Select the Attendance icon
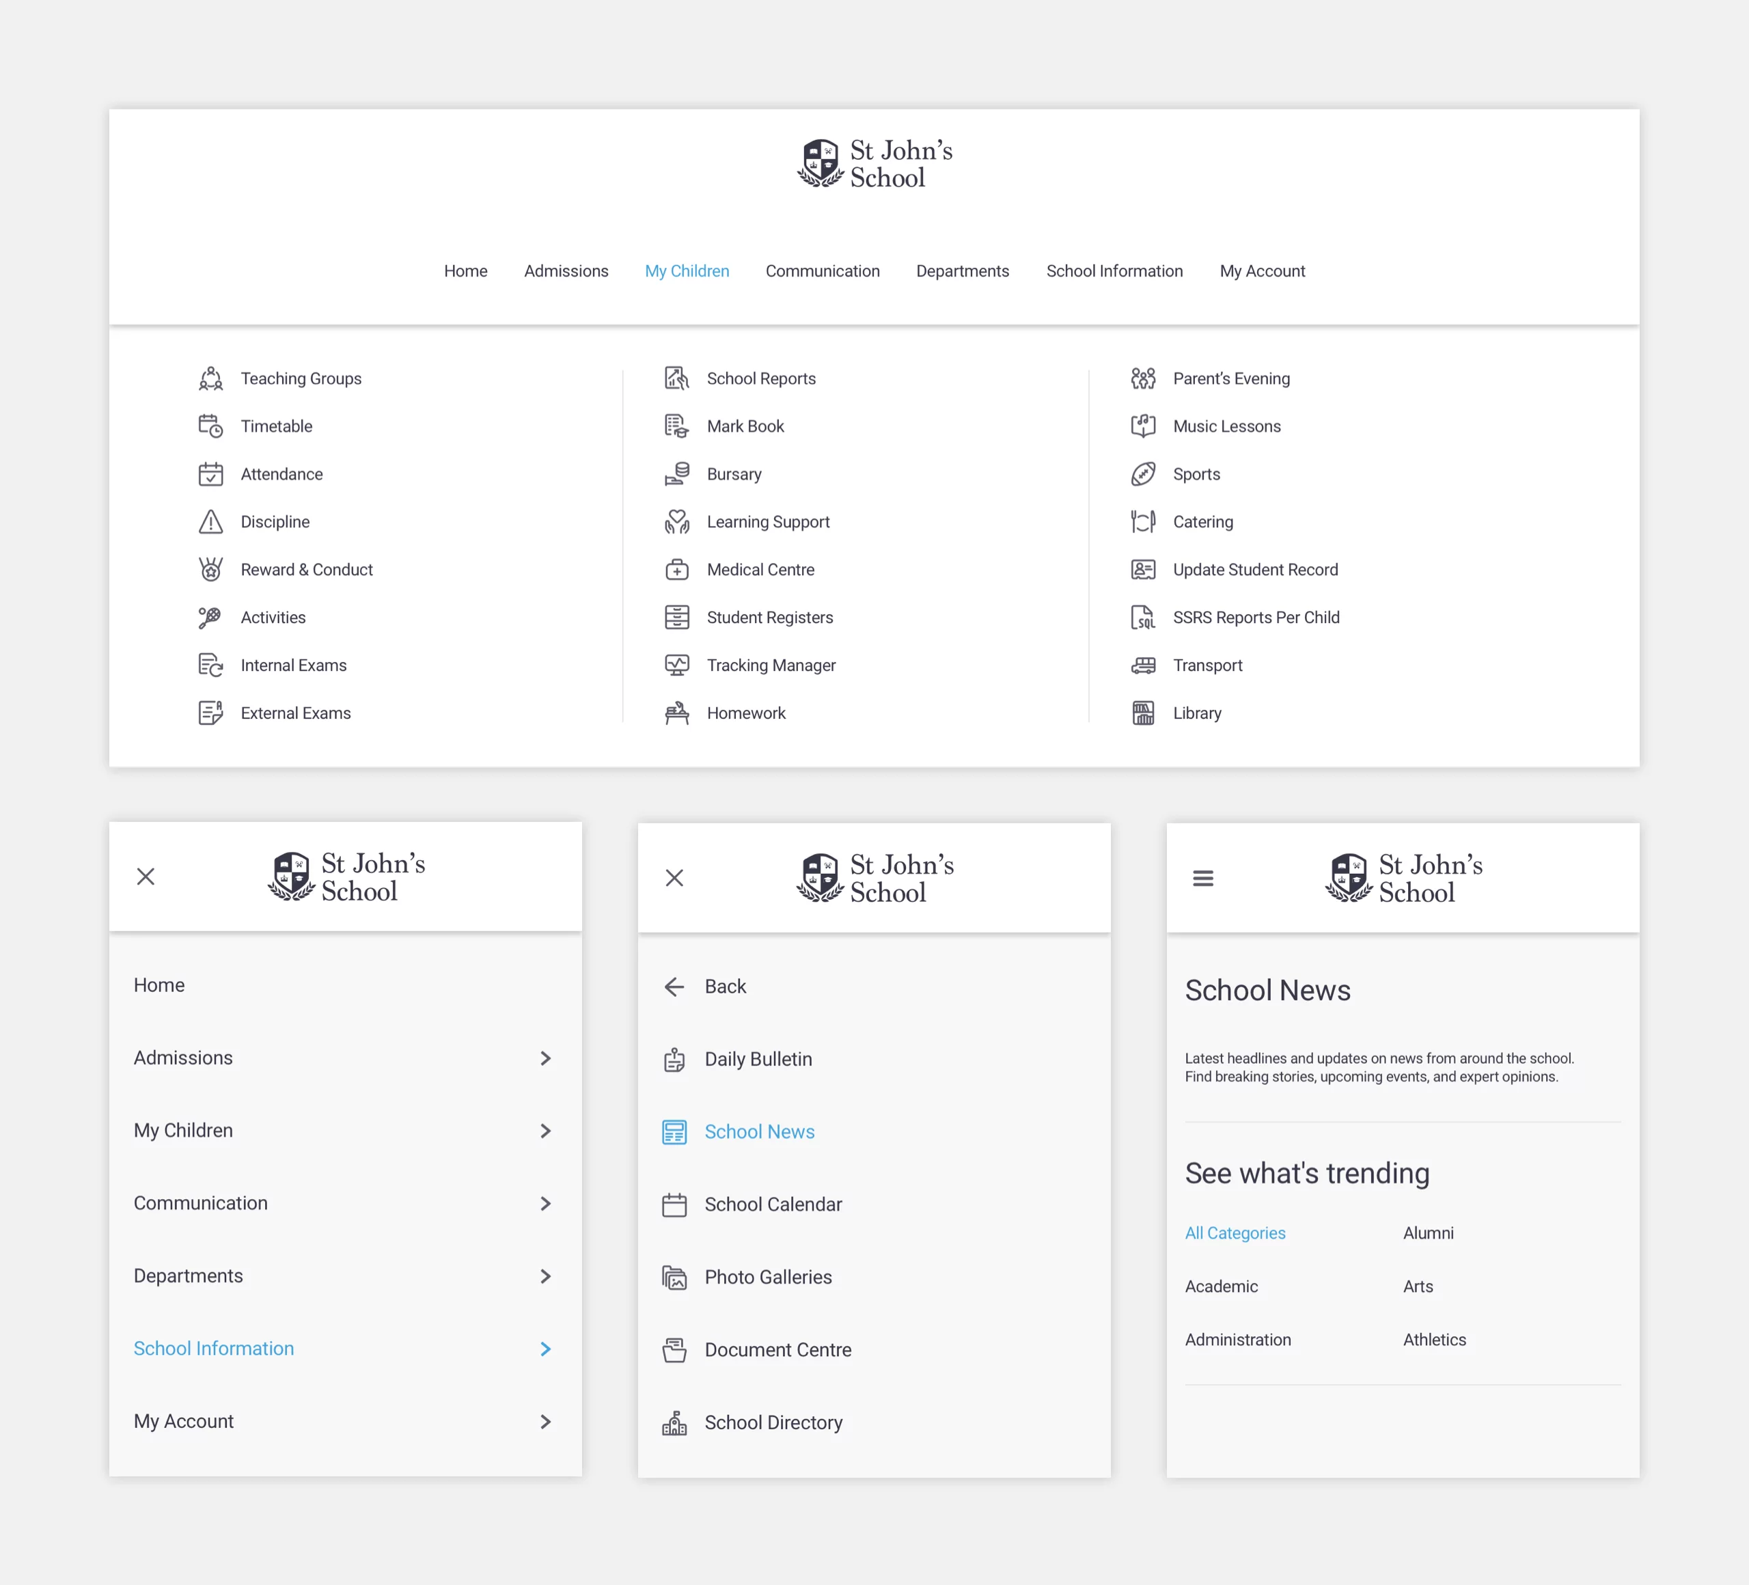The width and height of the screenshot is (1749, 1585). (x=210, y=473)
